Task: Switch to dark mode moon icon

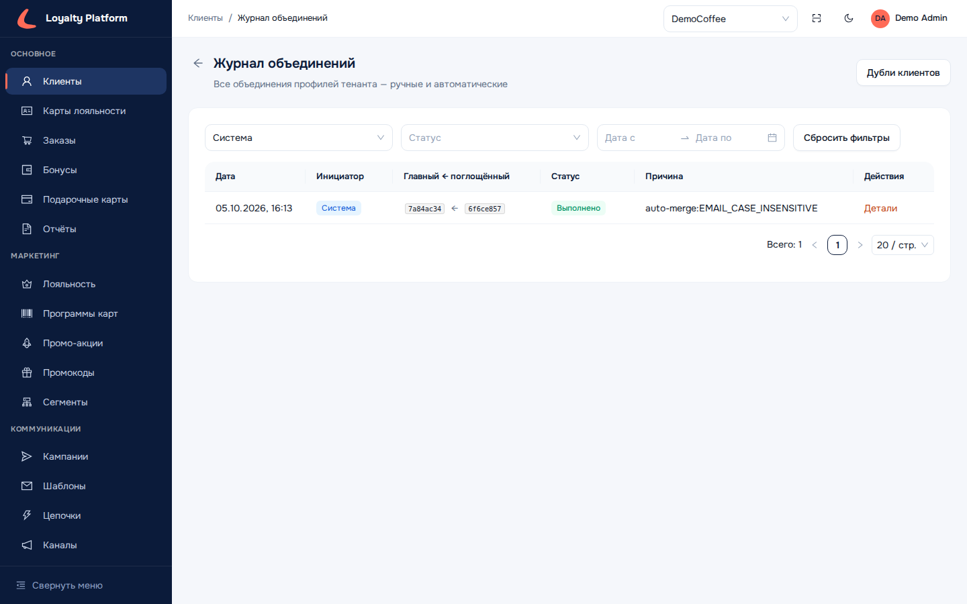Action: [x=849, y=18]
